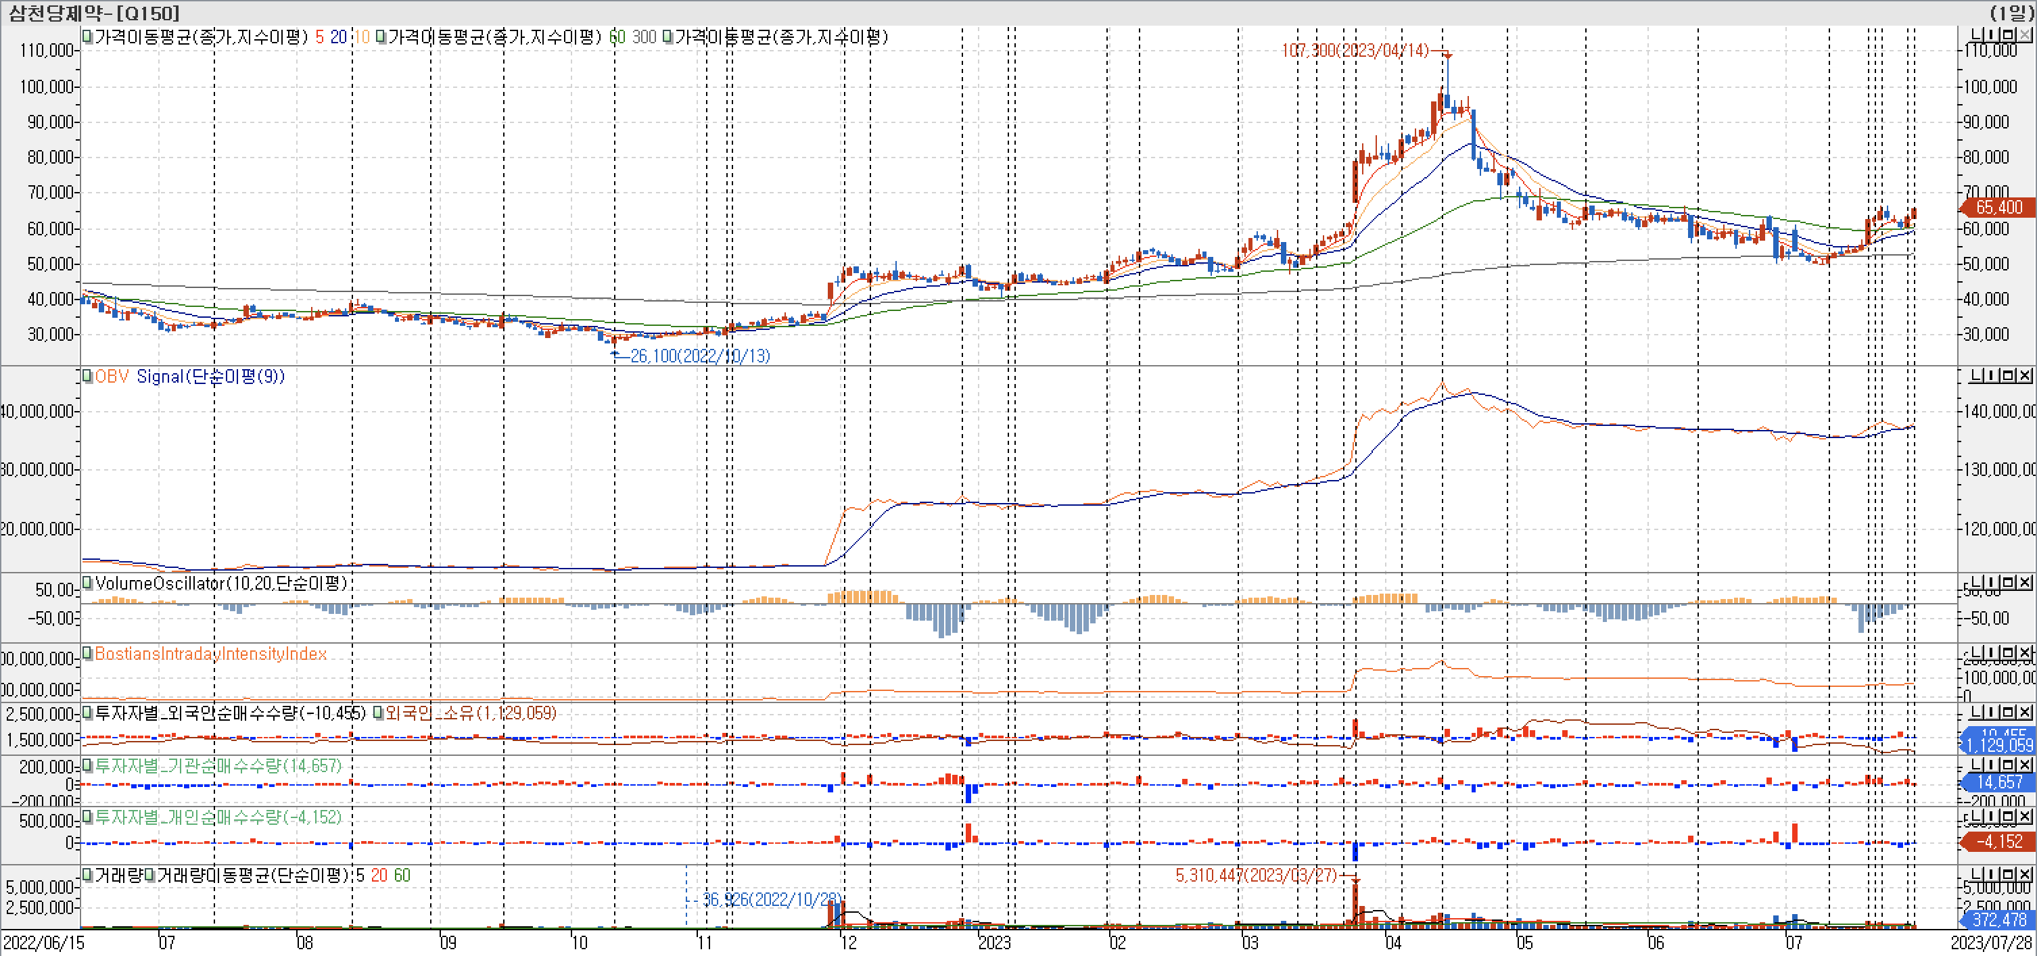Click the 107,300 high price marker label
This screenshot has width=2037, height=956.
click(1355, 51)
